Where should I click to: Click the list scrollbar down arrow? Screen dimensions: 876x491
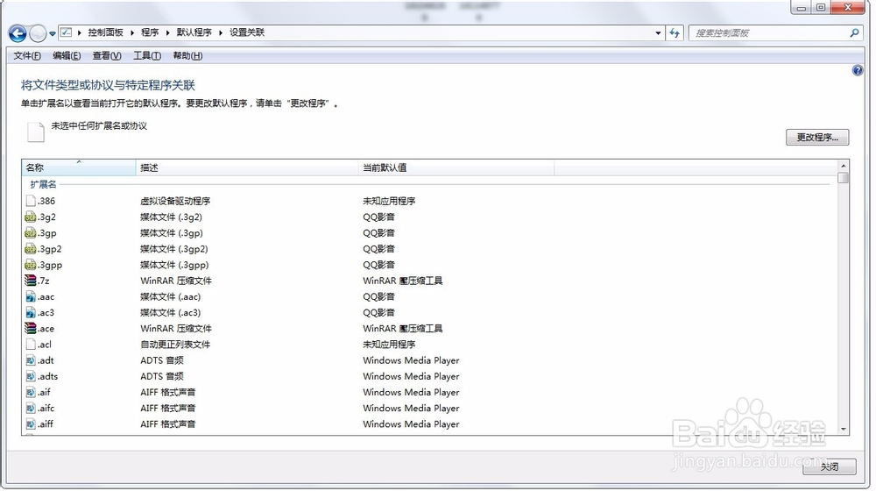coord(844,429)
